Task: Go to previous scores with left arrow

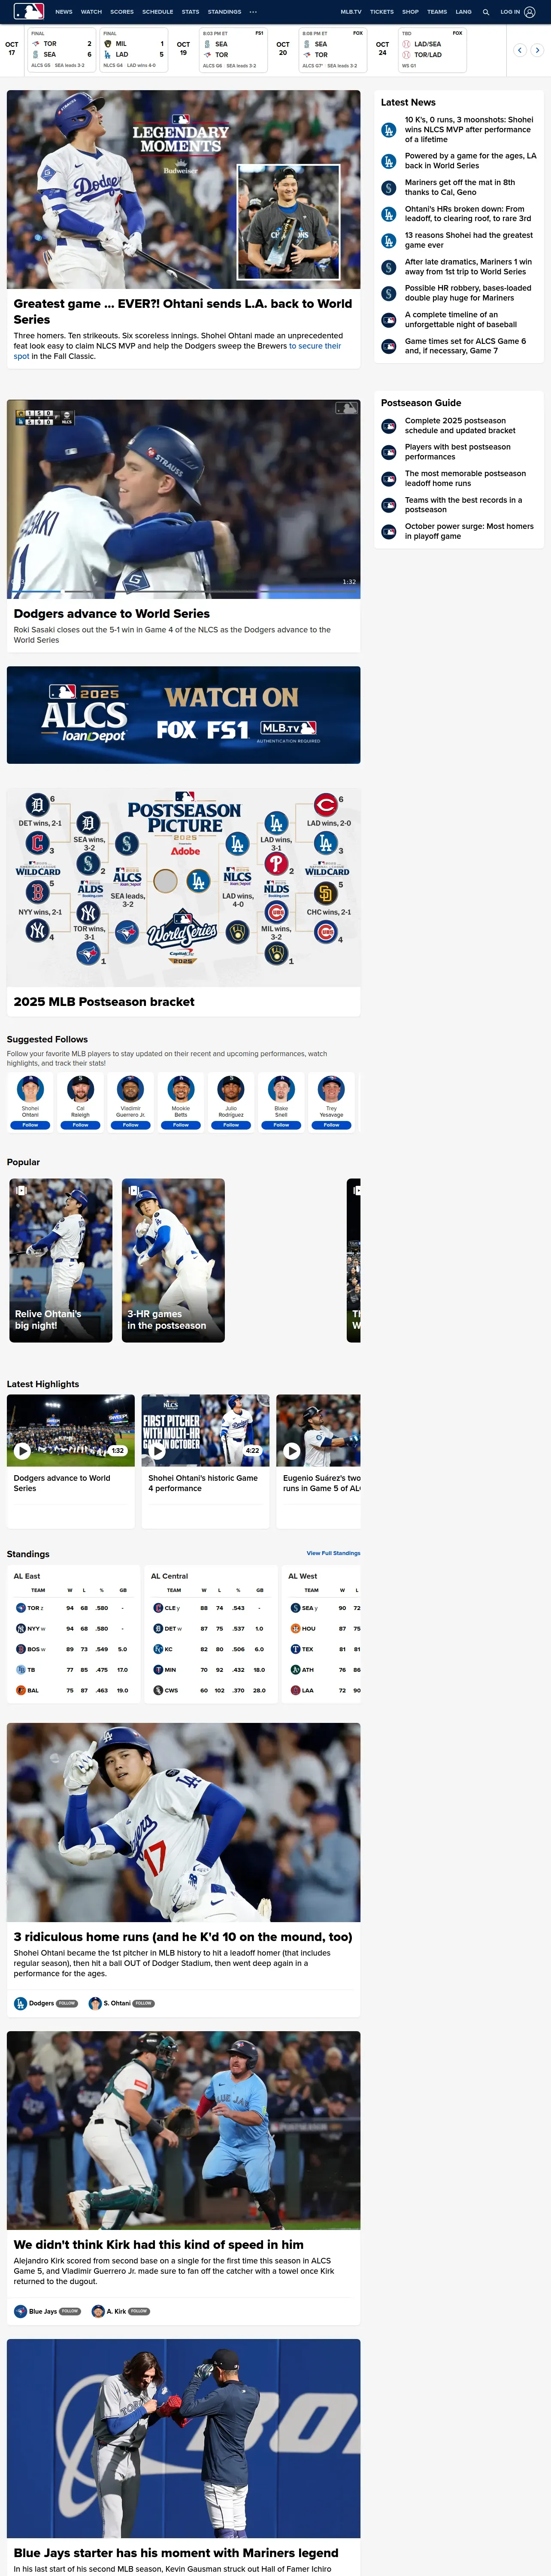Action: tap(520, 50)
